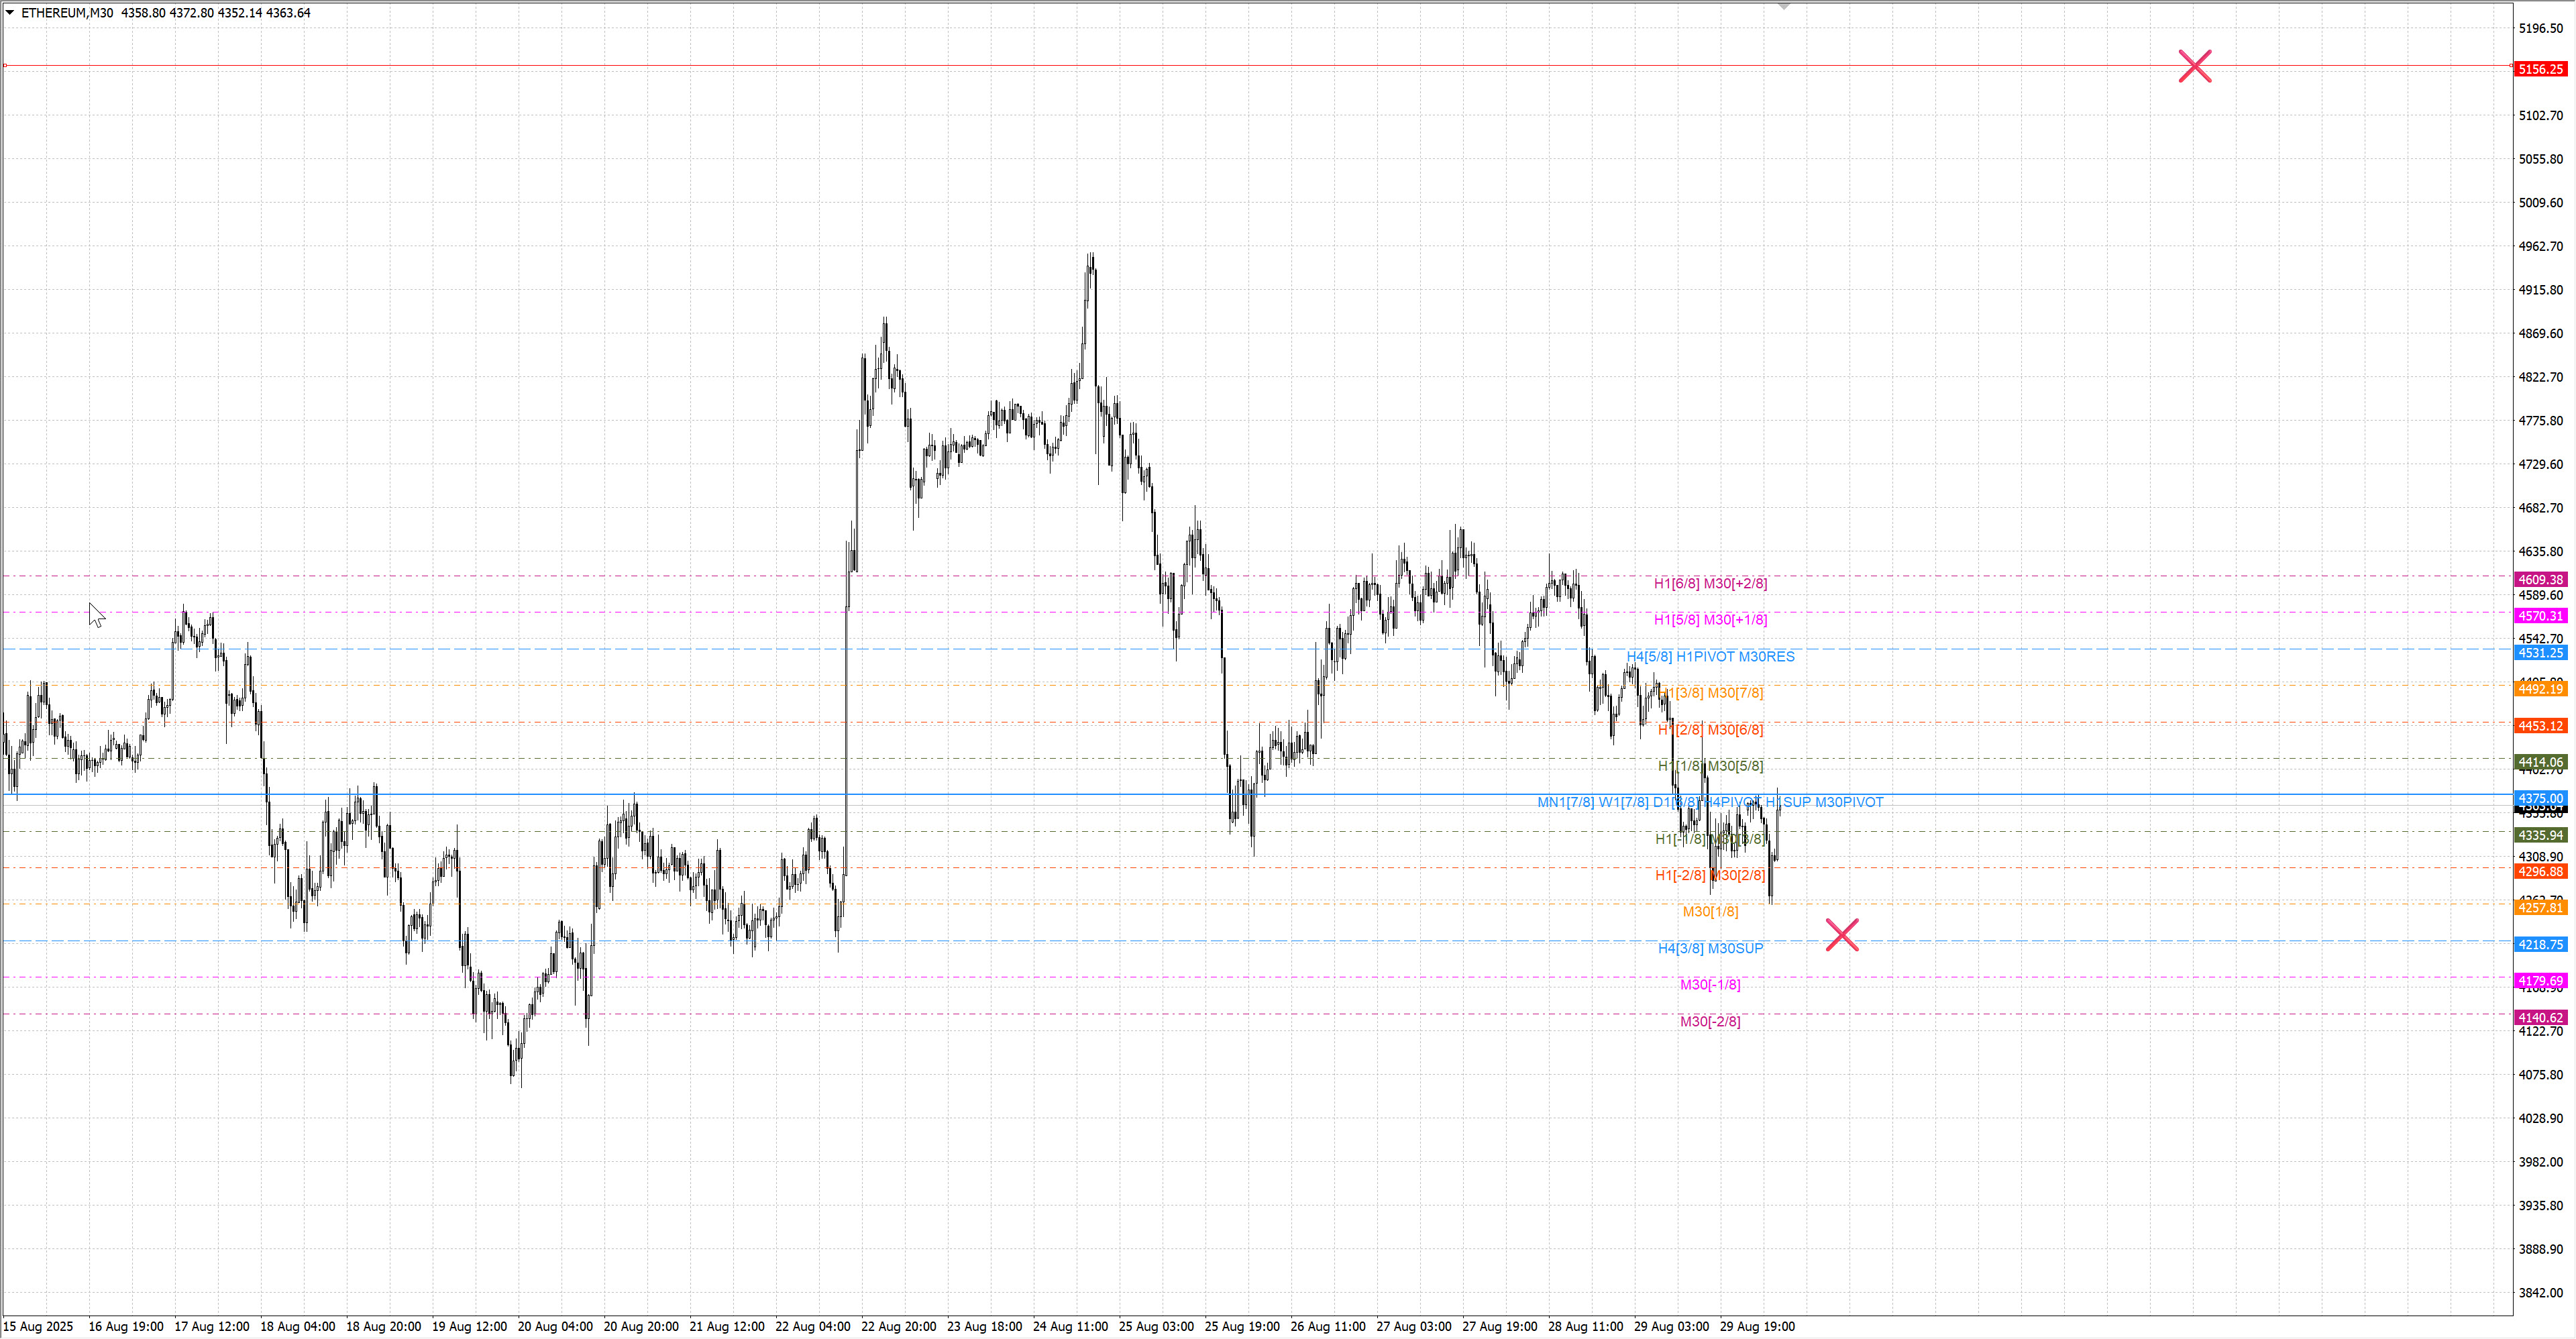The width and height of the screenshot is (2576, 1339).
Task: Select the H4[5/8] H1PIVOT M30RES label
Action: tap(1710, 656)
